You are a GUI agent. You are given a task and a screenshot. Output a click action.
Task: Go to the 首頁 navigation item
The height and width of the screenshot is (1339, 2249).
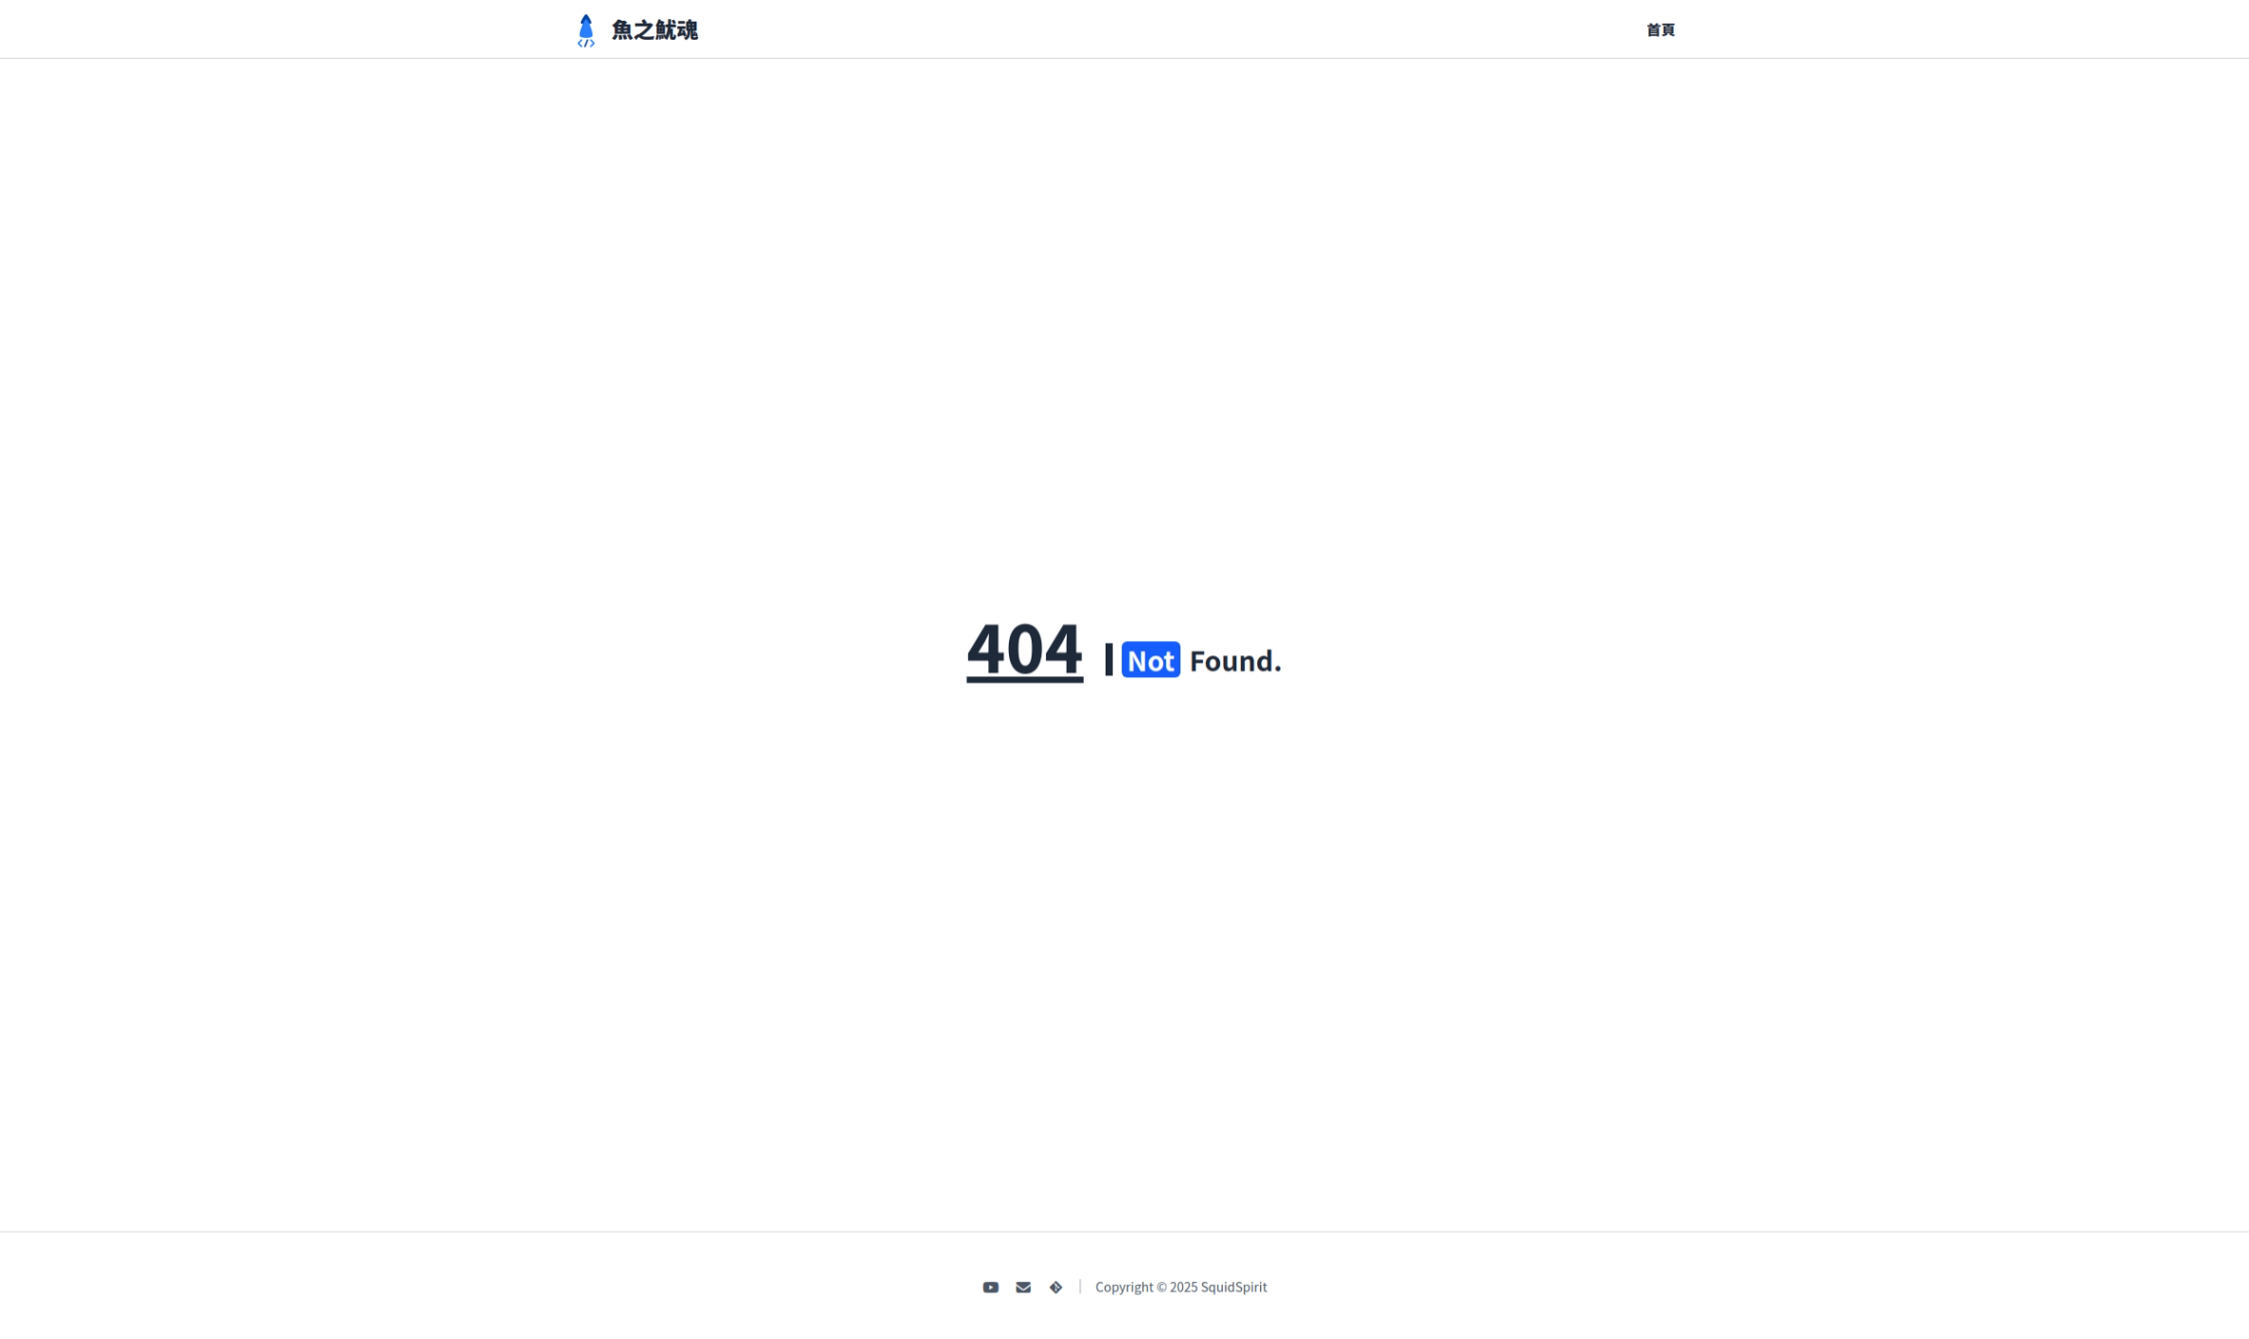tap(1661, 29)
